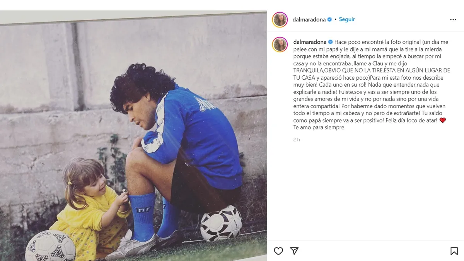Open the profile avatar in the post header
This screenshot has width=464, height=261.
280,20
